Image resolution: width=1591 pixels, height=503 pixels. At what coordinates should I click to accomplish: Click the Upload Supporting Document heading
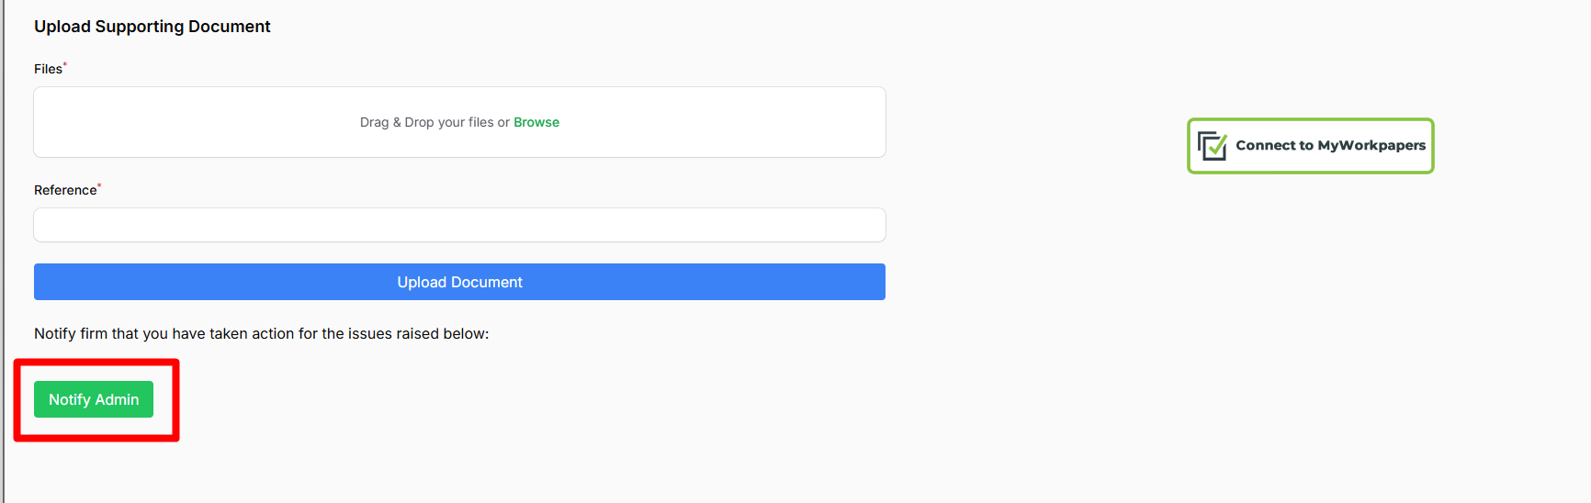click(152, 27)
